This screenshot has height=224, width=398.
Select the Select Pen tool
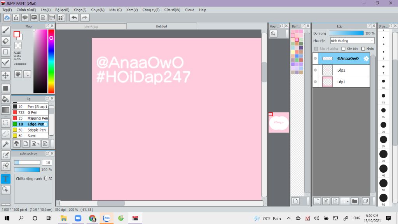click(x=5, y=155)
